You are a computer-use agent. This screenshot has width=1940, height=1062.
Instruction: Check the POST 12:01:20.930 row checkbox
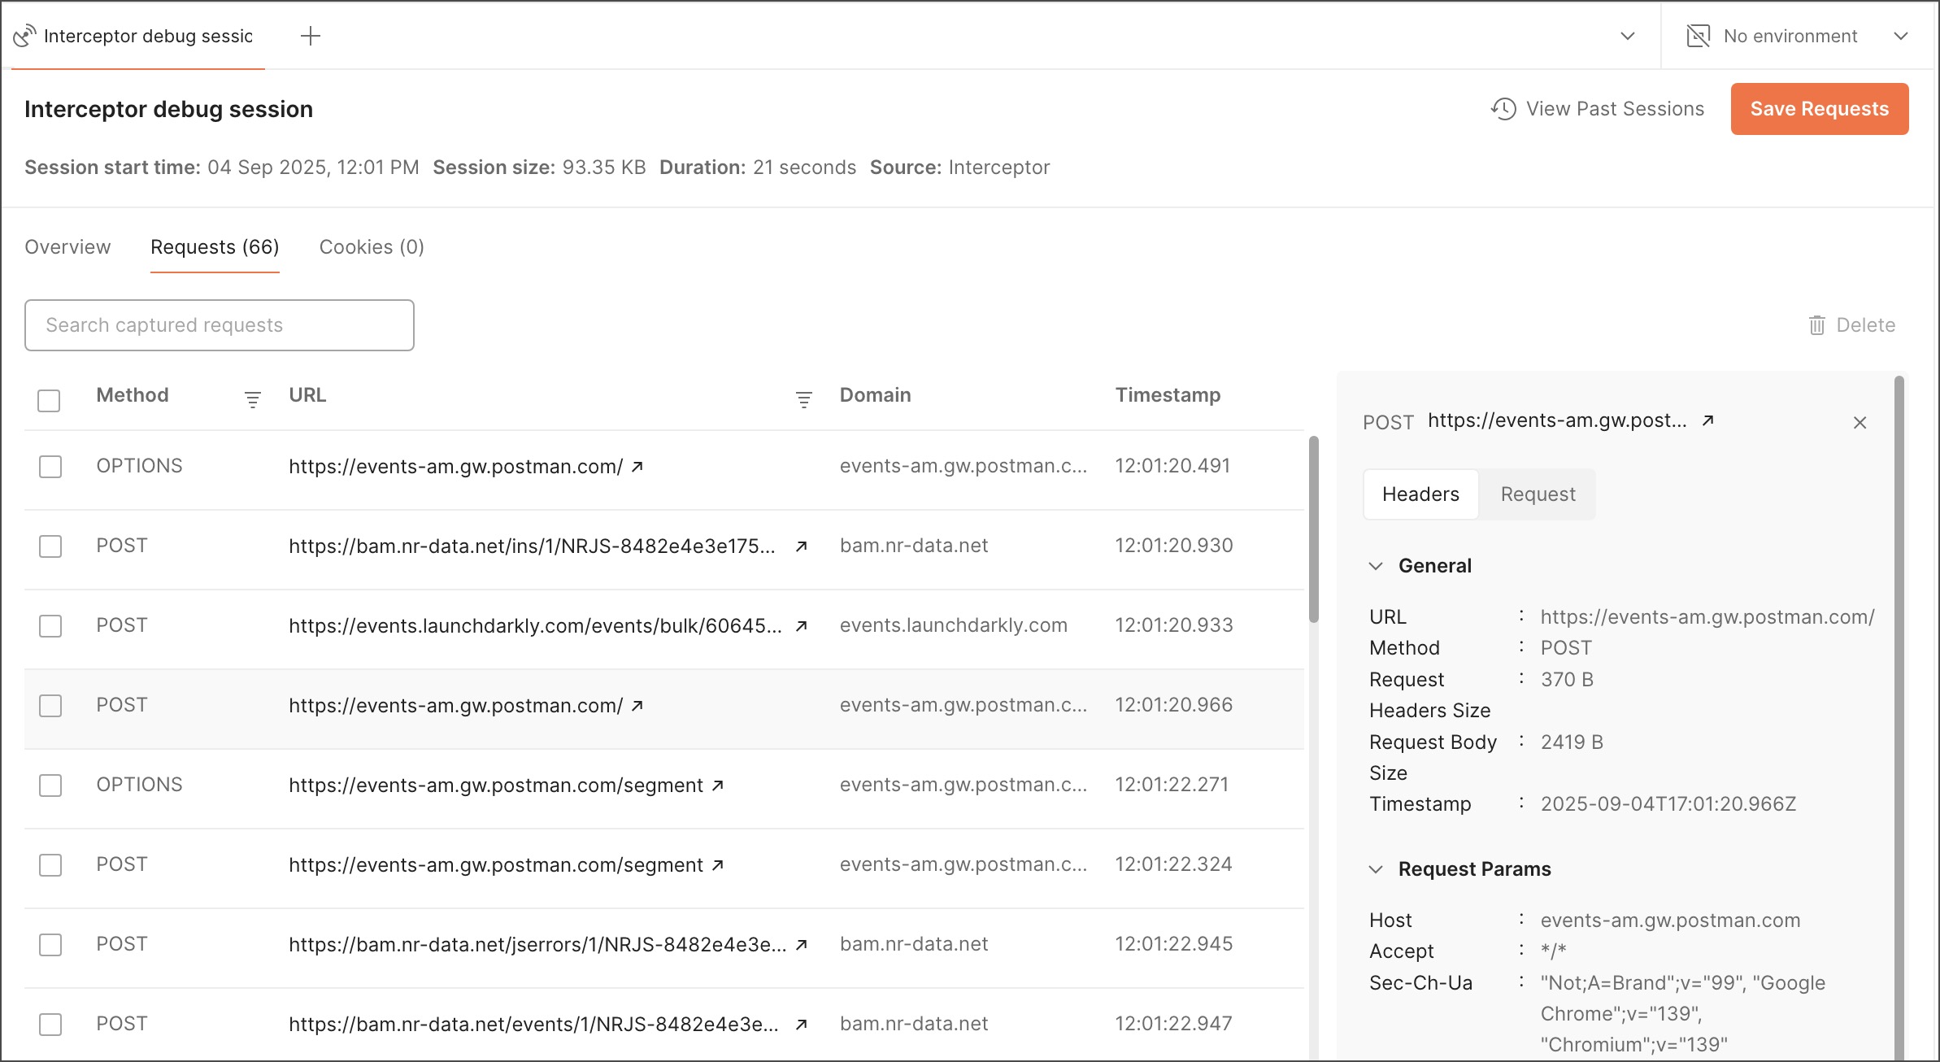click(x=50, y=546)
